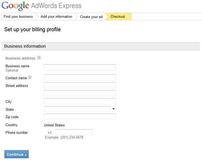Select the Checkout step tab
The height and width of the screenshot is (160, 202).
[118, 17]
